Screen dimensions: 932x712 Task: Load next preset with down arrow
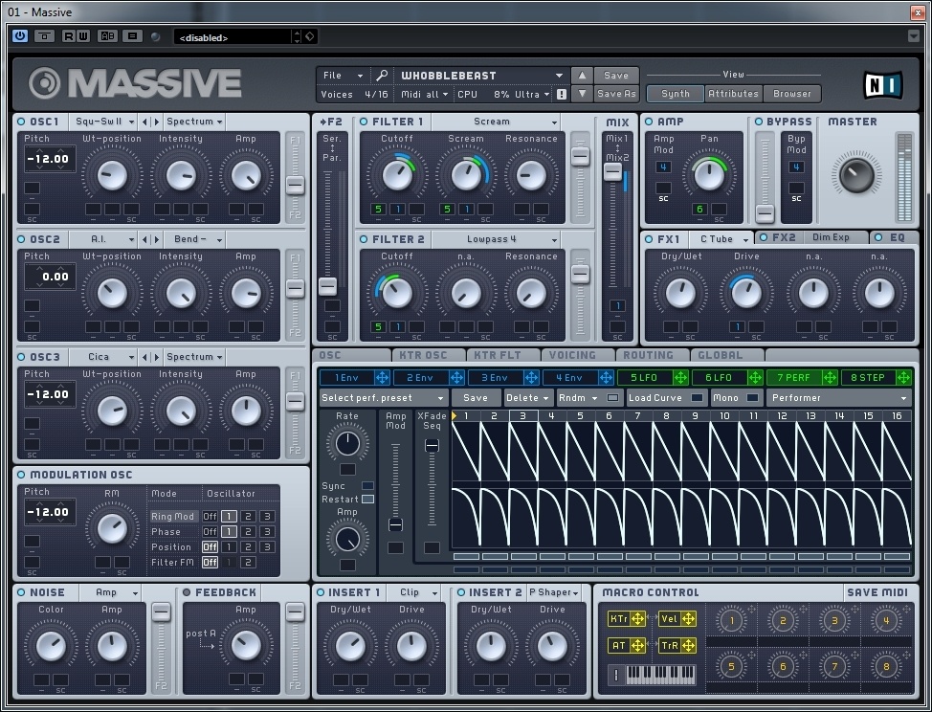[582, 94]
